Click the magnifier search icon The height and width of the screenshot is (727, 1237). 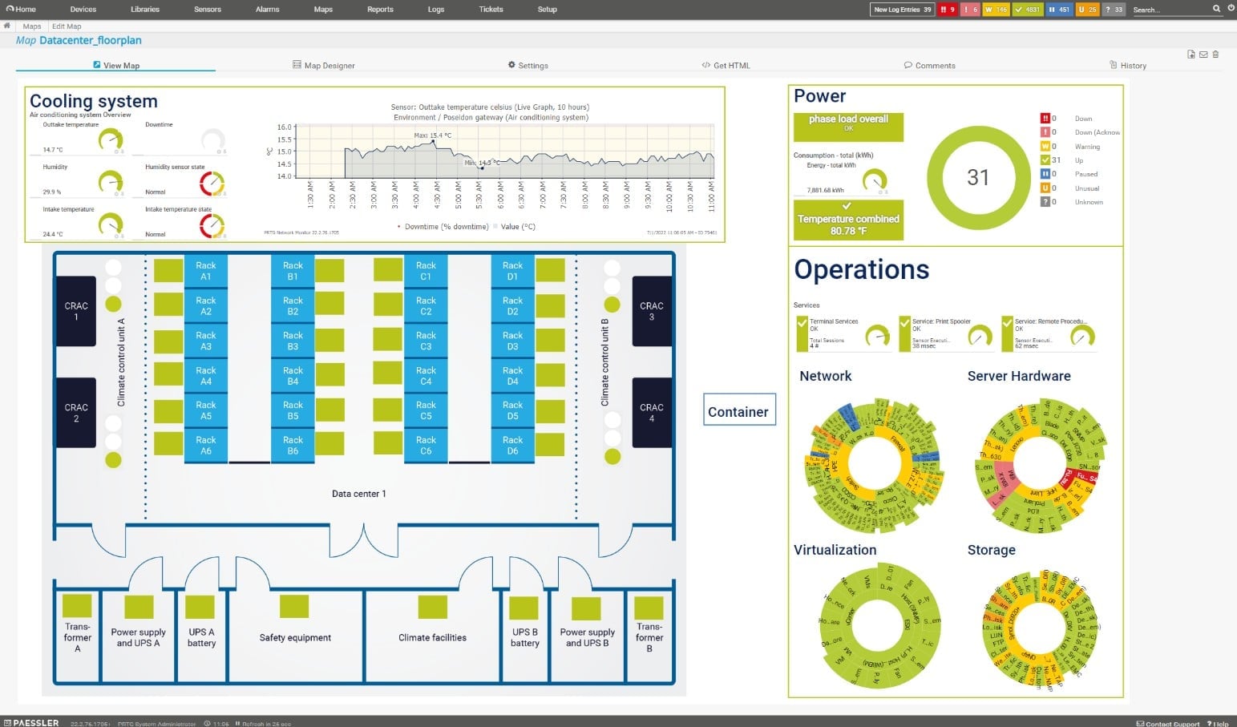[x=1216, y=9]
